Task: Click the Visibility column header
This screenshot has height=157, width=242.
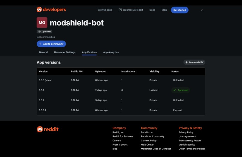Action: (154, 72)
